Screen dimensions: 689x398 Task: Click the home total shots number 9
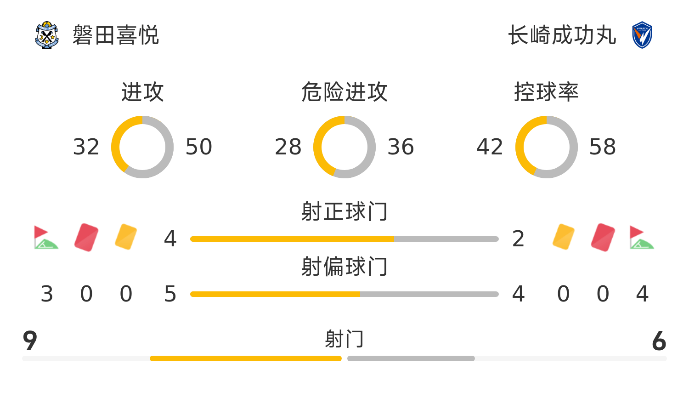[30, 341]
